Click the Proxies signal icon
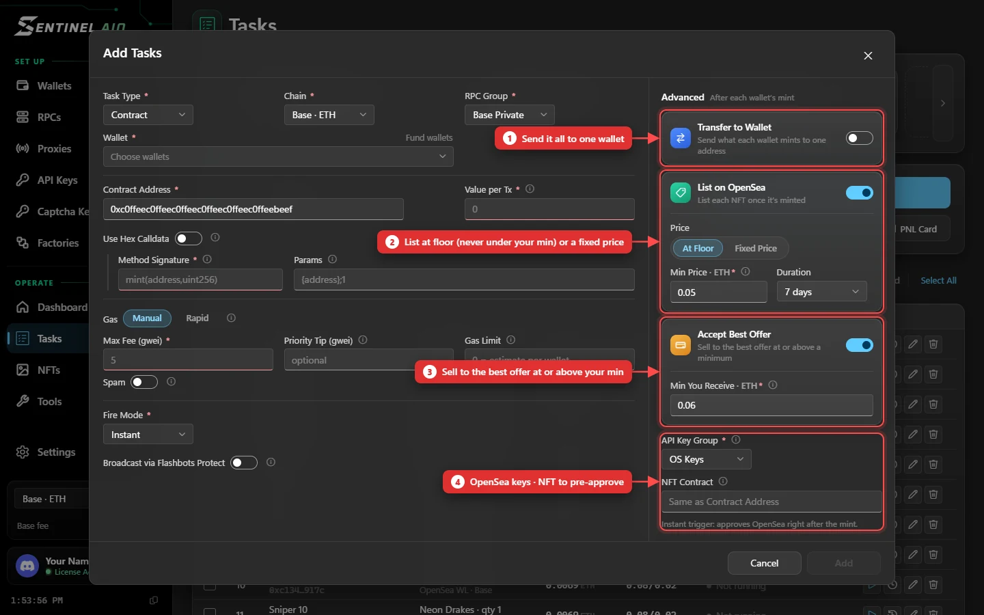 pos(23,149)
